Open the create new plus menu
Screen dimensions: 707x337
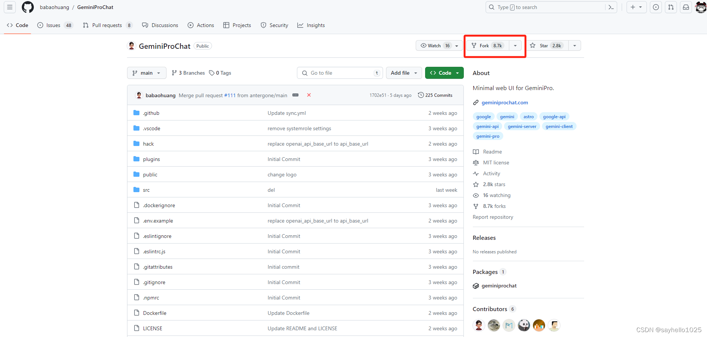pyautogui.click(x=636, y=7)
